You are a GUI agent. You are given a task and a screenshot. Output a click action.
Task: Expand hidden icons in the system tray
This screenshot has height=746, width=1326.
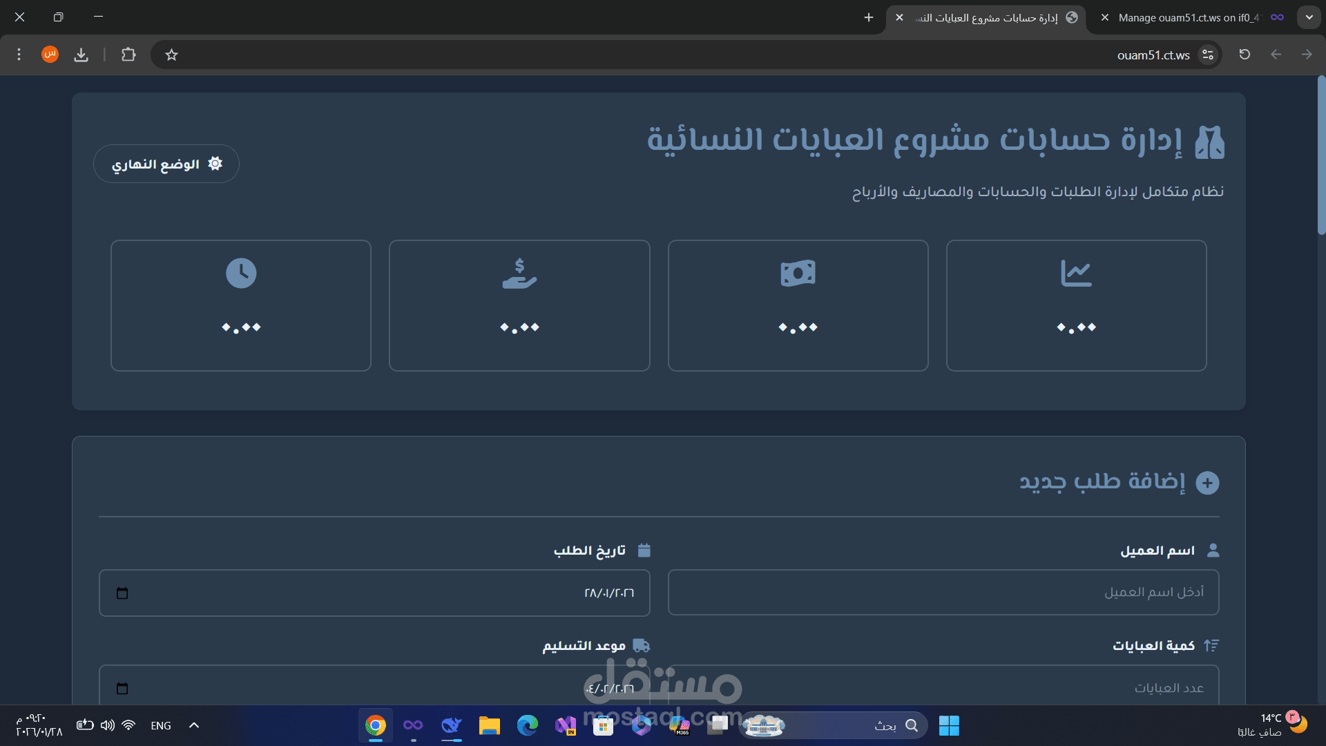pos(193,725)
